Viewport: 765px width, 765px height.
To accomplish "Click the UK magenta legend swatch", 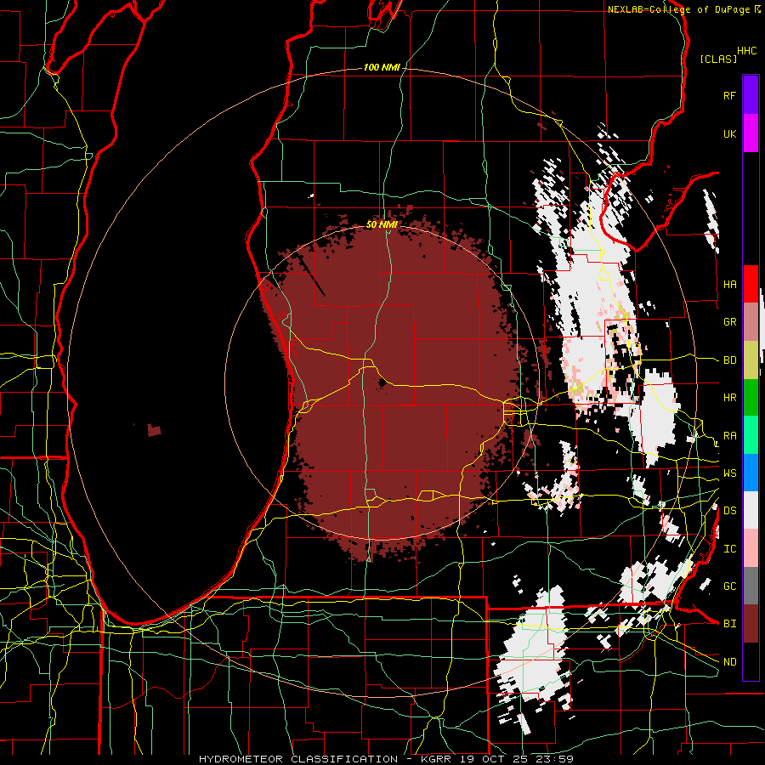I will click(751, 133).
